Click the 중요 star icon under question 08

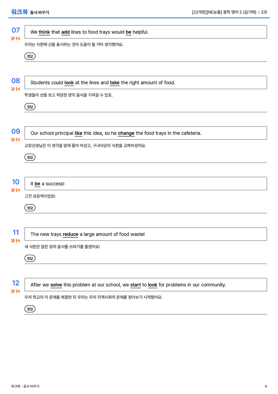pyautogui.click(x=16, y=89)
